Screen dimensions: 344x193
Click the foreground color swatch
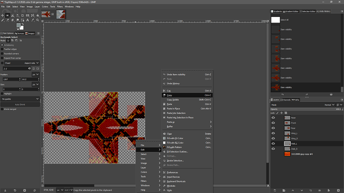pyautogui.click(x=18, y=25)
